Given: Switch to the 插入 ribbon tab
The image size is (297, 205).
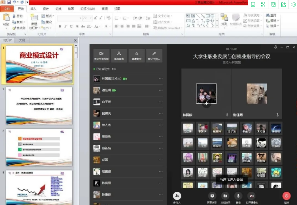Looking at the screenshot, I should 33,9.
